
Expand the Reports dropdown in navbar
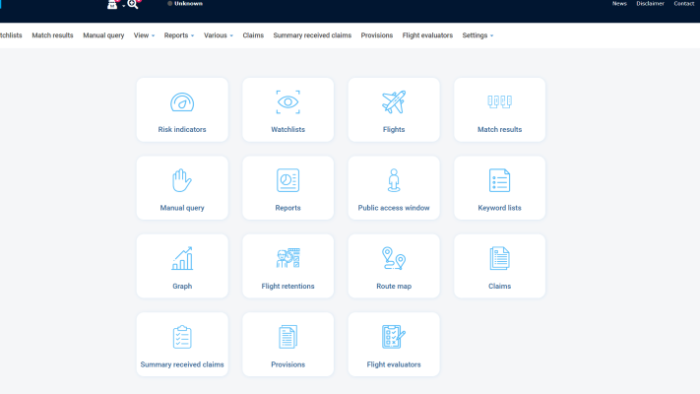[179, 35]
